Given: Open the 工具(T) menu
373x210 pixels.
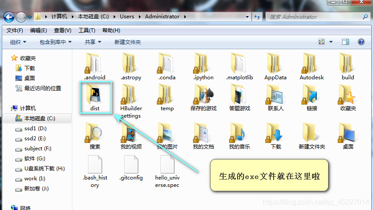Looking at the screenshot, I should [86, 30].
